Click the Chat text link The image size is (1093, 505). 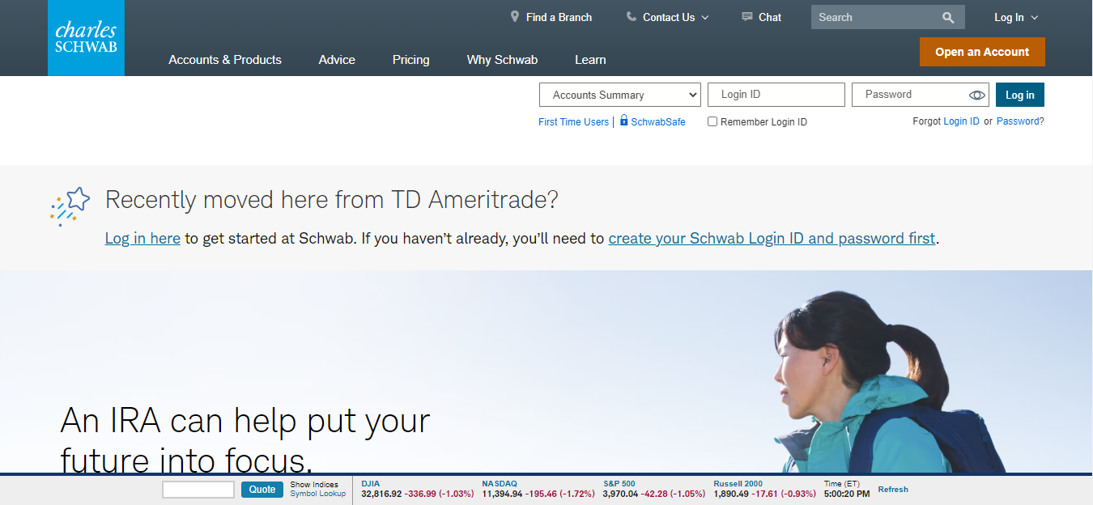[770, 17]
